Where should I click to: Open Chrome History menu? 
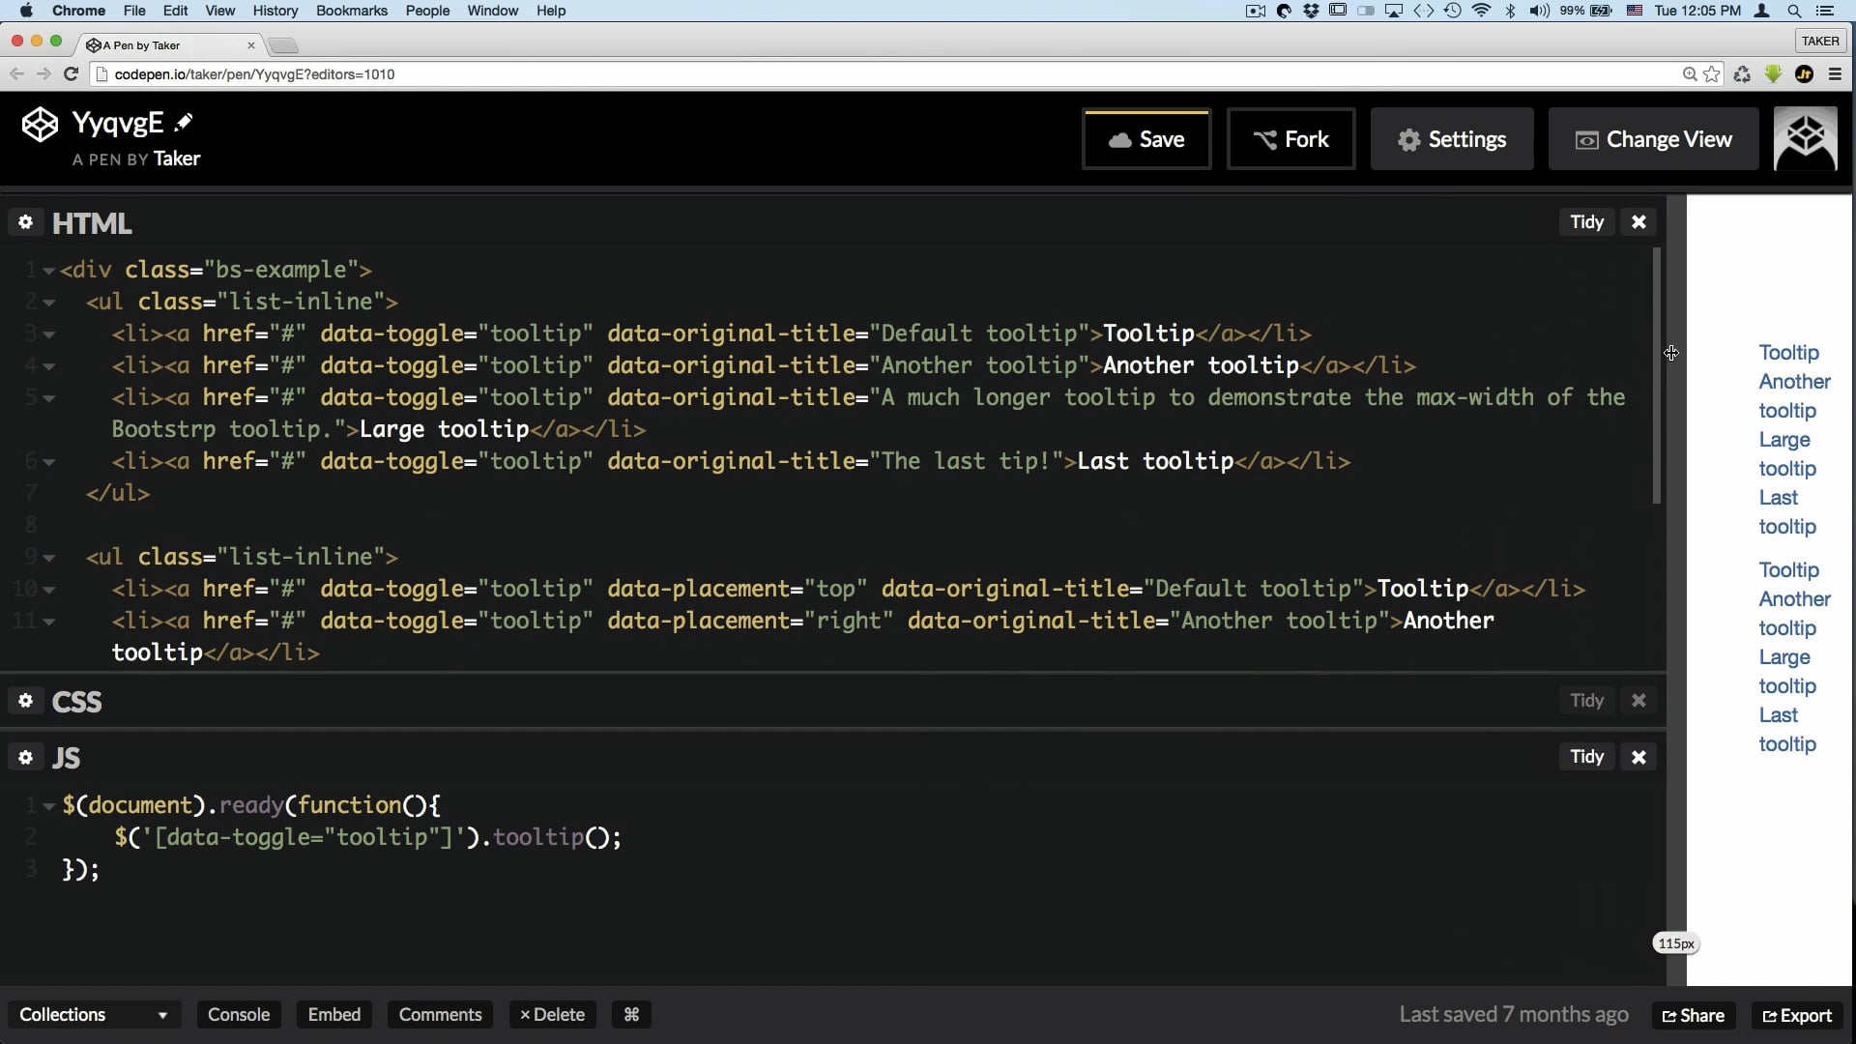pyautogui.click(x=275, y=11)
